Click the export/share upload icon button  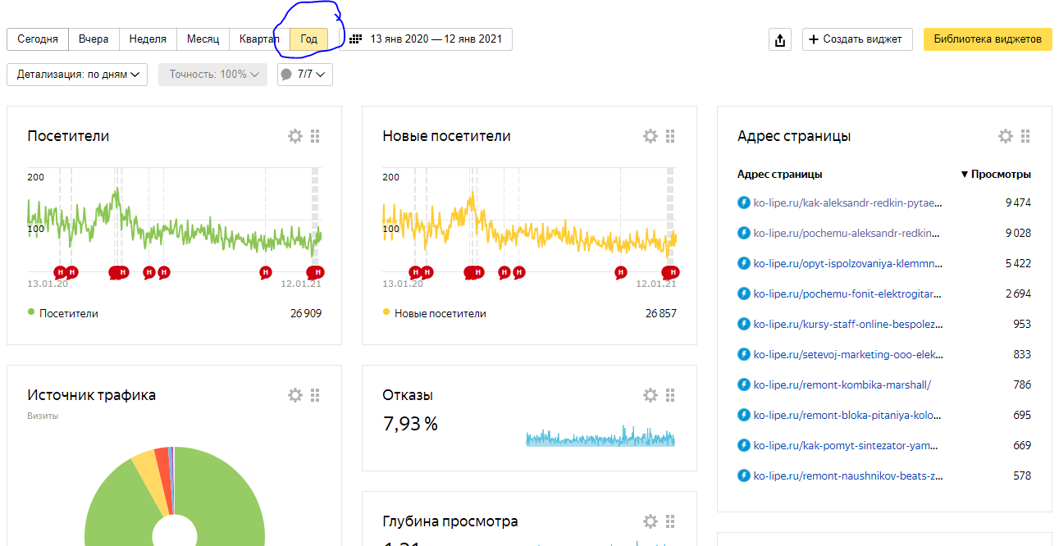tap(779, 39)
